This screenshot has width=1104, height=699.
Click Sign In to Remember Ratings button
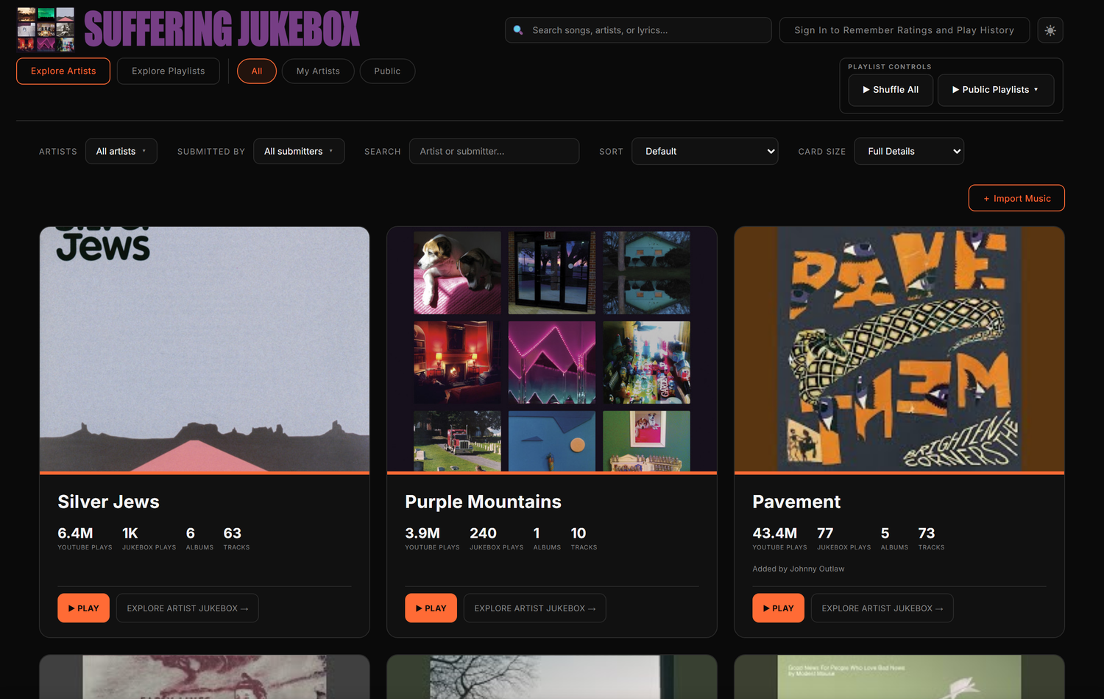pos(904,30)
